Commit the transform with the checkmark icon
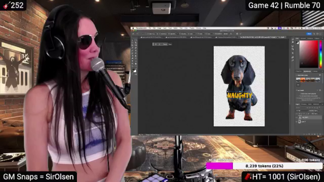Screen dimensions: 324x182 pyautogui.click(x=241, y=34)
